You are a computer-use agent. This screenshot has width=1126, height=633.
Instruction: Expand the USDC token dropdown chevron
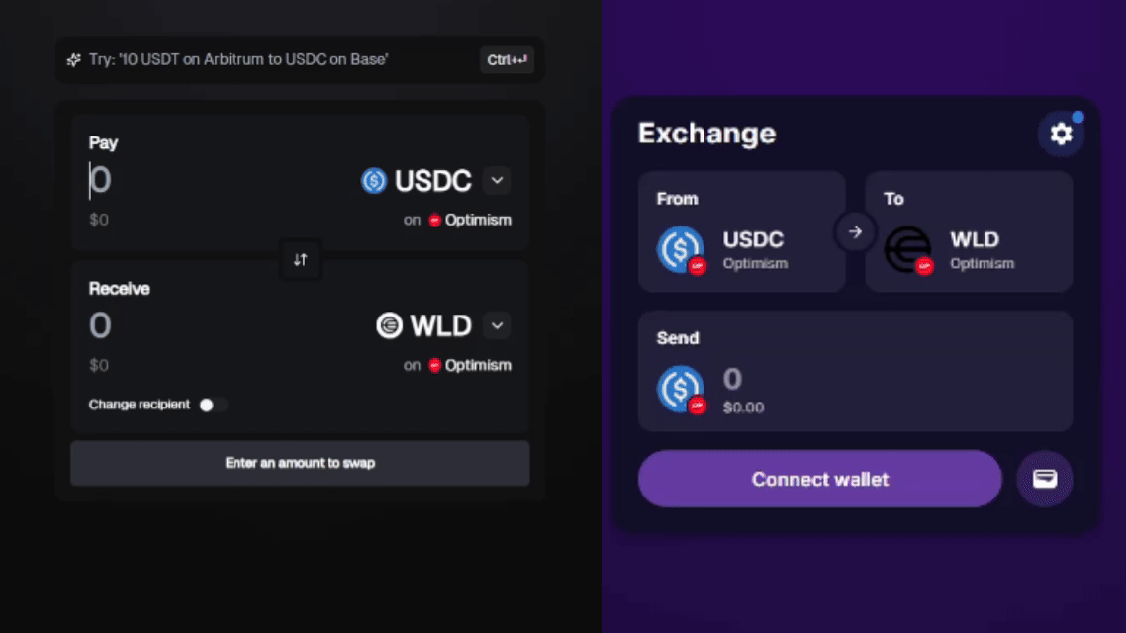coord(497,180)
